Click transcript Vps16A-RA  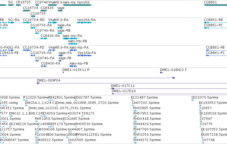tap(84, 23)
